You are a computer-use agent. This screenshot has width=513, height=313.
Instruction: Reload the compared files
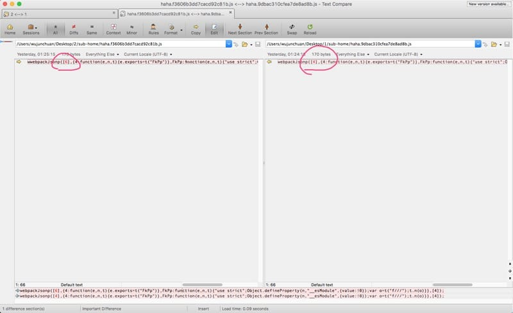(x=310, y=29)
